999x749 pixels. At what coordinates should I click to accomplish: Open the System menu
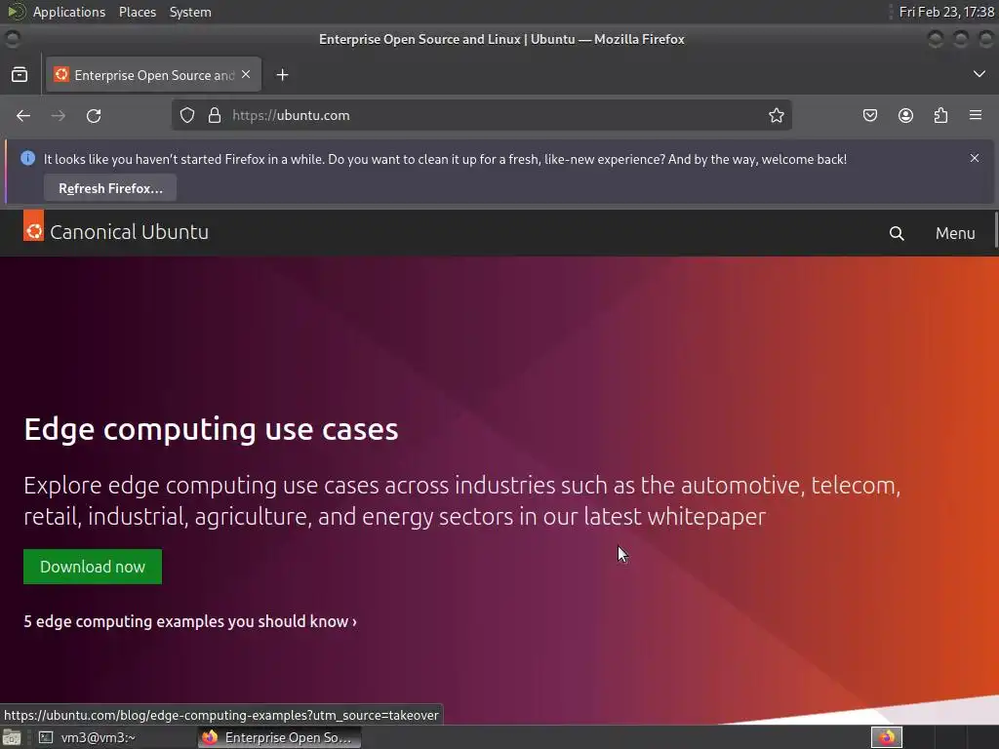click(x=190, y=12)
